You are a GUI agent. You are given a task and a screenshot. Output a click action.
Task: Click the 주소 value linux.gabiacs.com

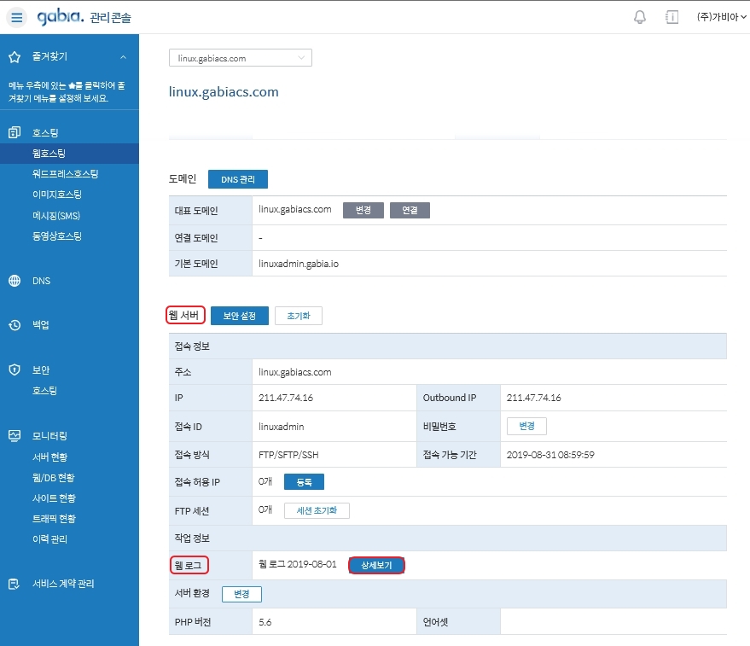click(x=294, y=372)
